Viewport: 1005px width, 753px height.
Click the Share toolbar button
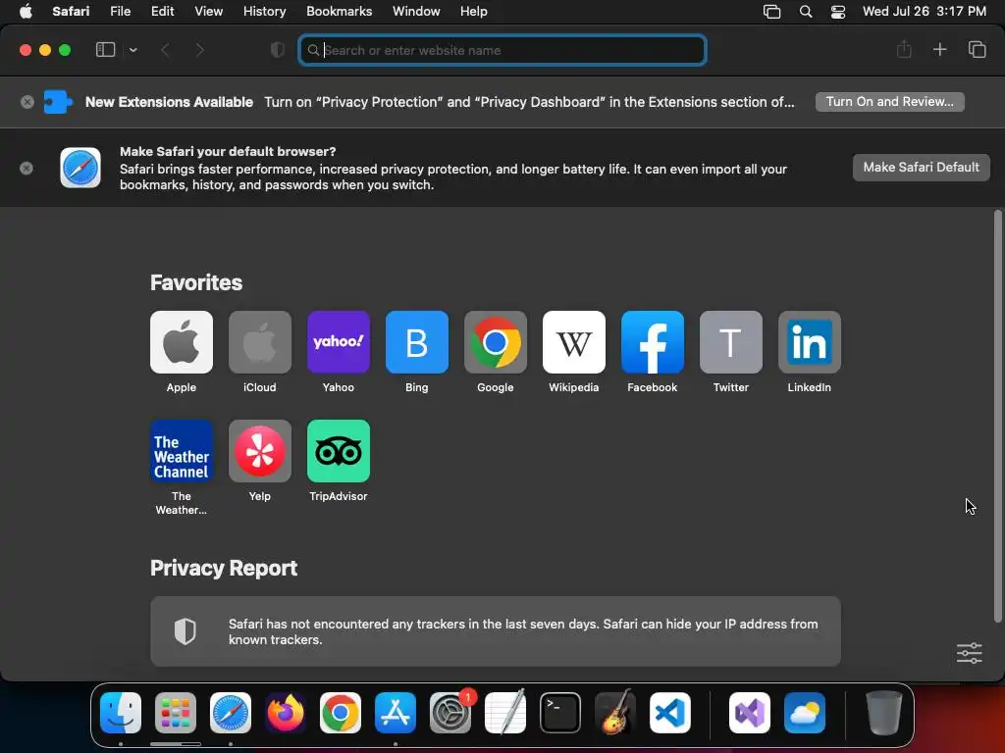[x=904, y=49]
